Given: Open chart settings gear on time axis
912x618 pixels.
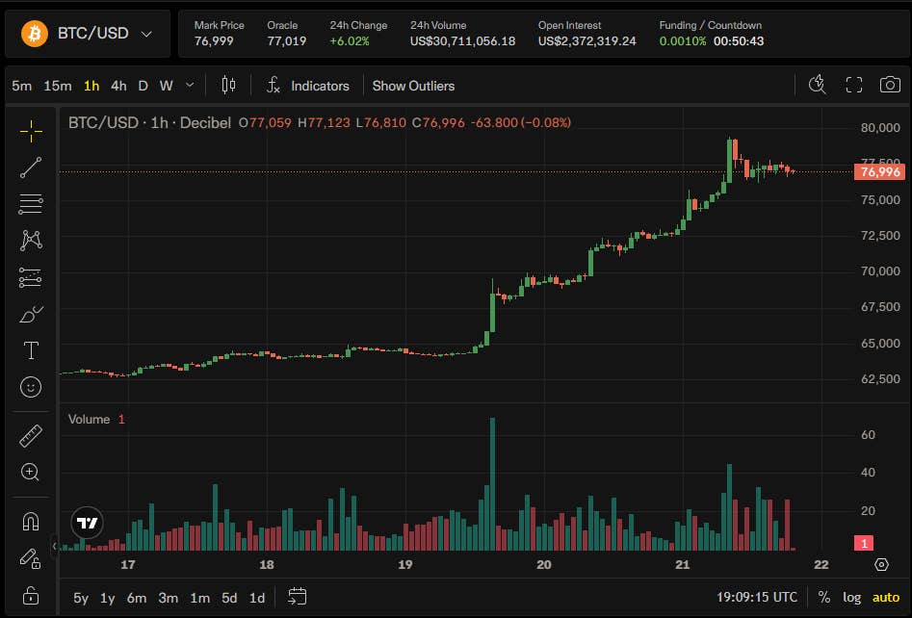Looking at the screenshot, I should click(x=882, y=564).
